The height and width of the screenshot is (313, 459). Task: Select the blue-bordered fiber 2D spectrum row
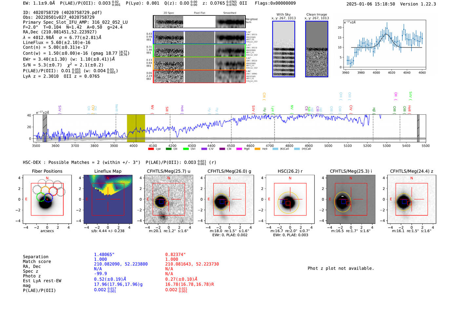tap(199, 37)
